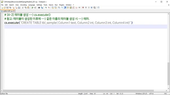This screenshot has width=170, height=95.
Task: Toggle Folder as Workspace icon
Action: [x=76, y=8]
